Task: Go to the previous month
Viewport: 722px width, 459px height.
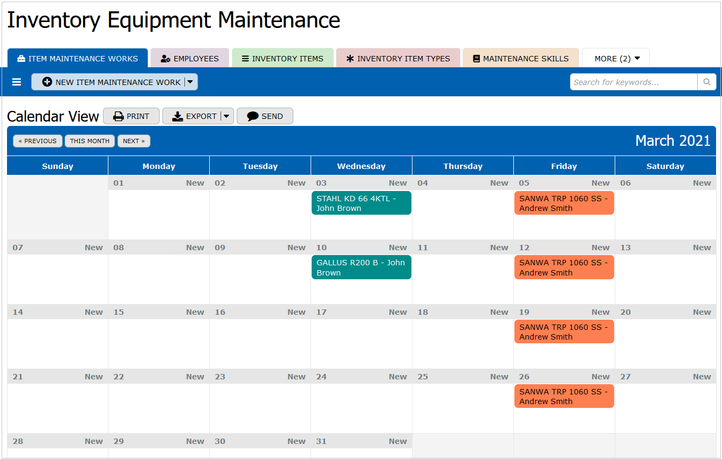Action: tap(38, 141)
